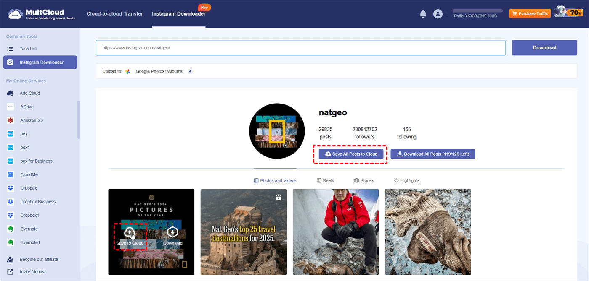Image resolution: width=589 pixels, height=281 pixels.
Task: Open the red jacket climber post
Action: (336, 232)
